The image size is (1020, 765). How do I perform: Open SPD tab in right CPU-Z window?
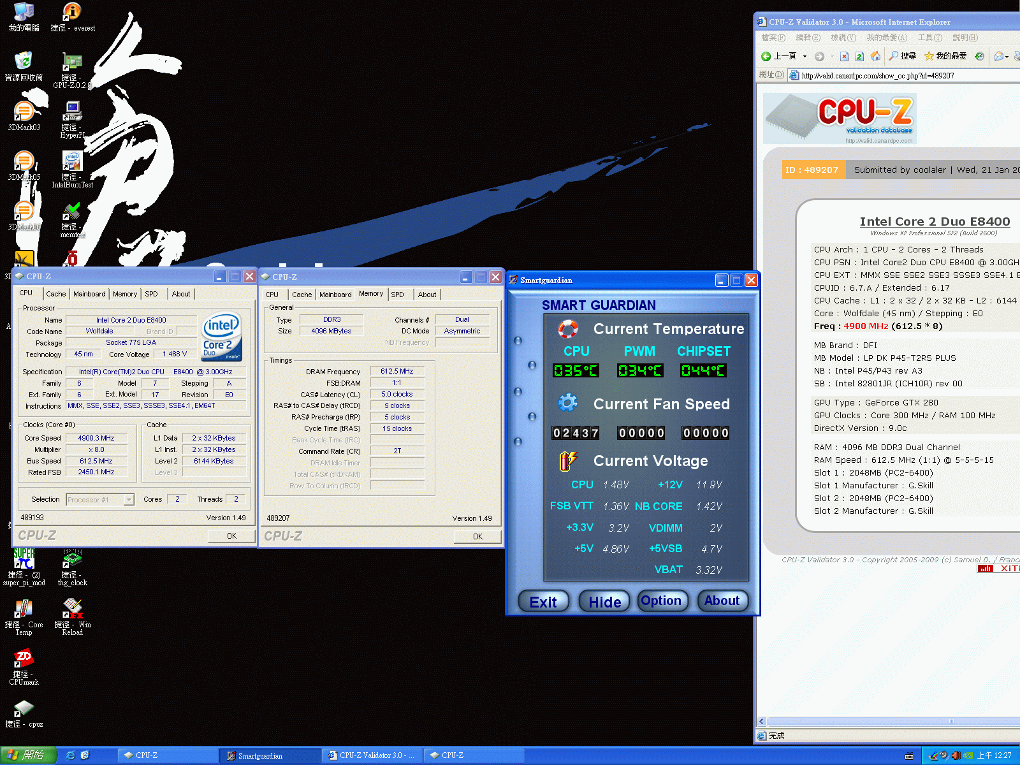coord(397,295)
